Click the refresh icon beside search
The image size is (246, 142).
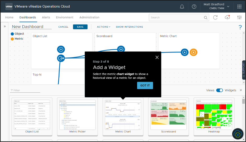(215, 17)
